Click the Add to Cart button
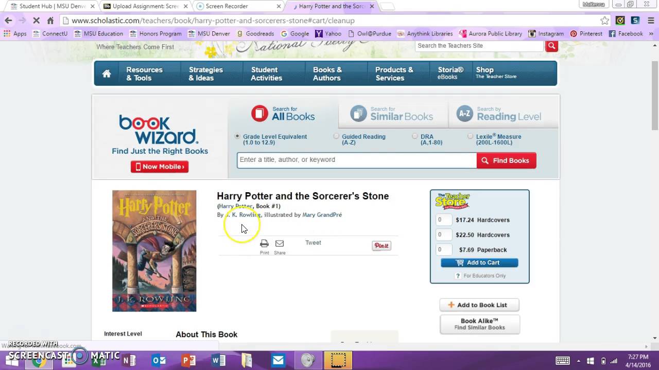Viewport: 659px width, 370px height. coord(479,263)
